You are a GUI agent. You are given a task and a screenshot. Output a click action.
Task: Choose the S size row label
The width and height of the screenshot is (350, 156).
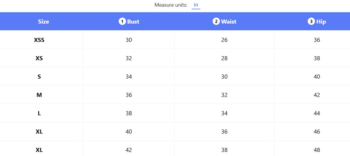[39, 77]
